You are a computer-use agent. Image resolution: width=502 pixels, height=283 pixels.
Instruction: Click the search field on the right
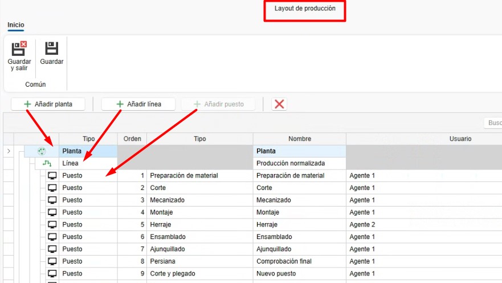(x=493, y=123)
